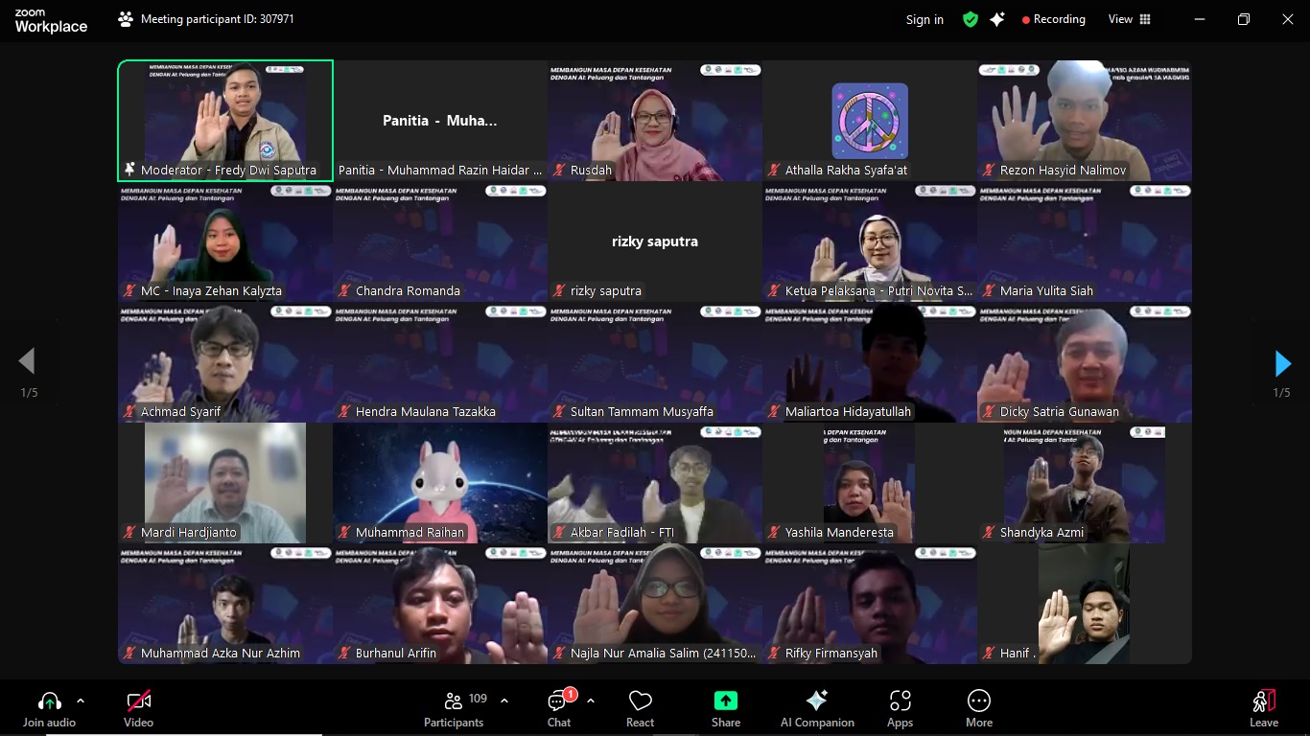The width and height of the screenshot is (1310, 736).
Task: Select Akbar Fadilah - FTI video tile
Action: coord(655,484)
